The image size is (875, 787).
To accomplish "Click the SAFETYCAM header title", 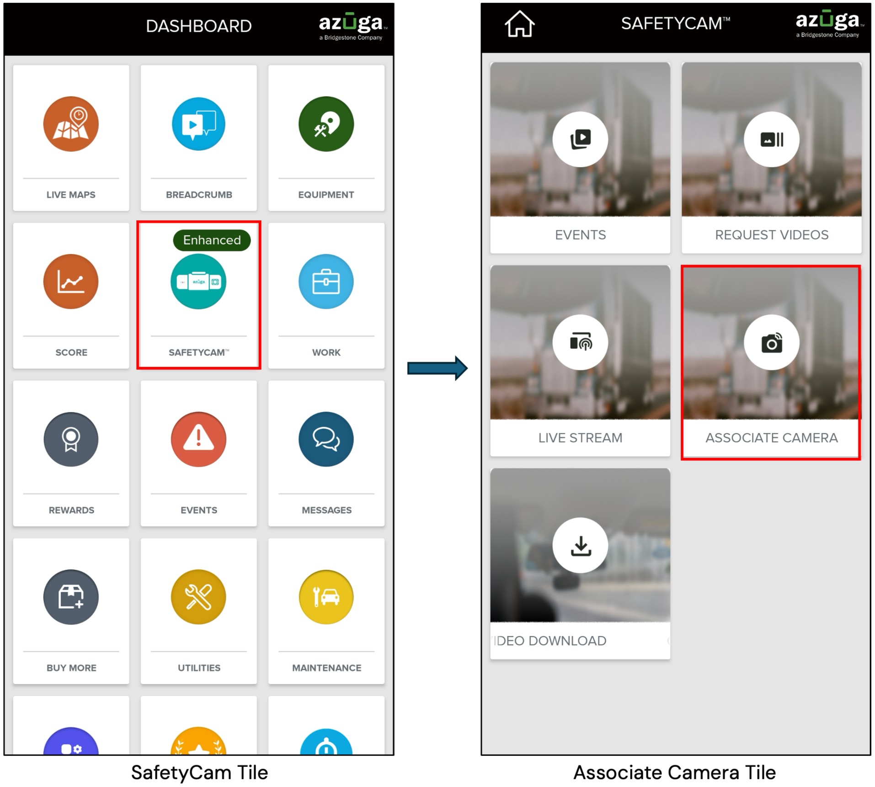I will (x=676, y=23).
